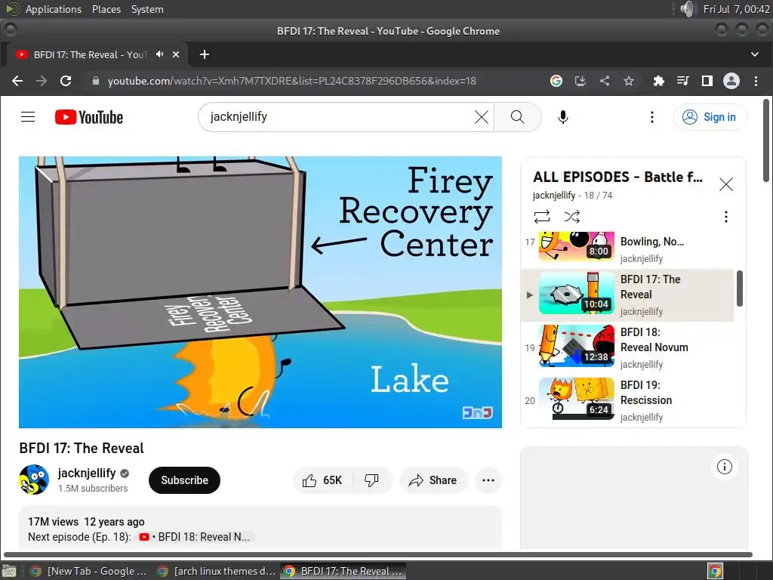This screenshot has height=580, width=773.
Task: Open playlist three-dot options menu
Action: pos(725,217)
